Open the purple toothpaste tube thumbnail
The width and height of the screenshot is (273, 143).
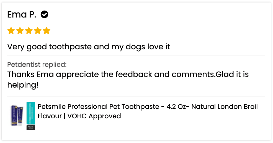17,115
